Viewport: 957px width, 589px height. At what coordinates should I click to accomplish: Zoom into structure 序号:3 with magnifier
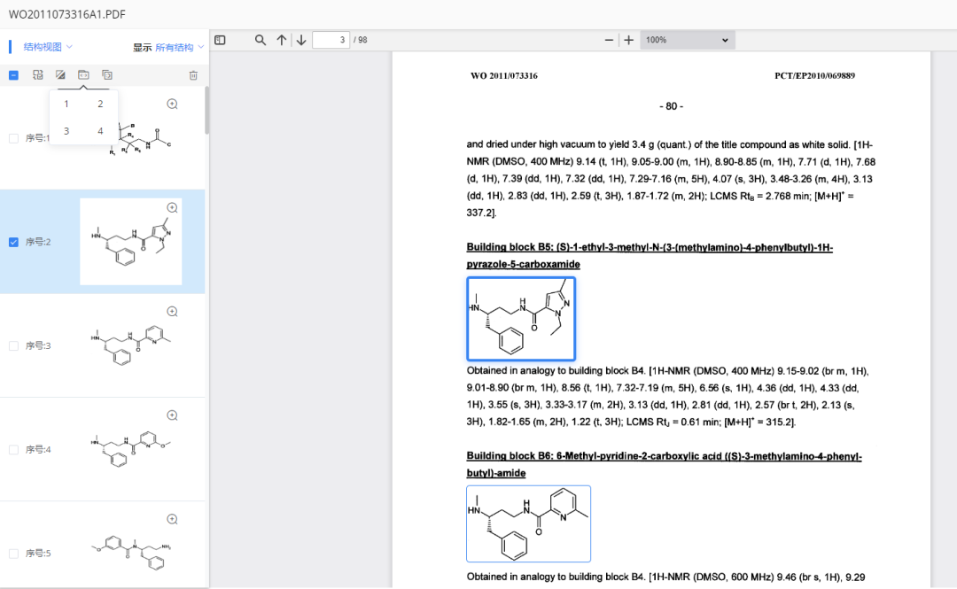pyautogui.click(x=173, y=311)
